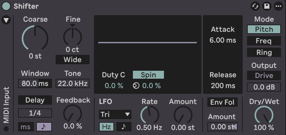Select Ring mode

click(264, 53)
